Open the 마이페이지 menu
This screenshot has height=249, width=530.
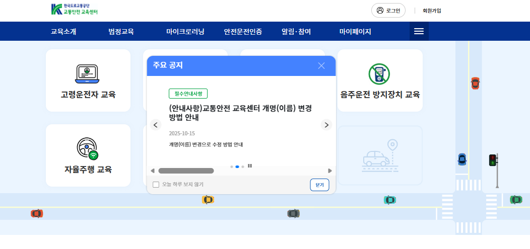click(355, 32)
